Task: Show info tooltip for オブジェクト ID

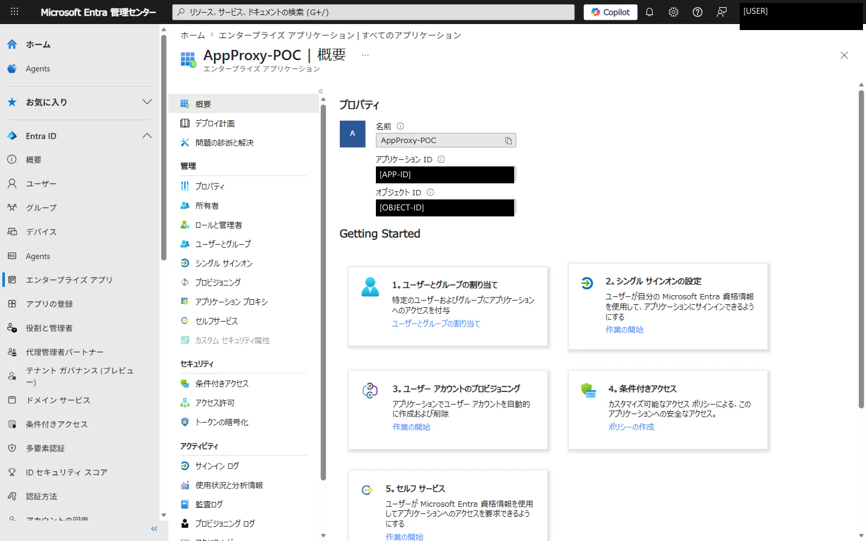Action: coord(430,192)
